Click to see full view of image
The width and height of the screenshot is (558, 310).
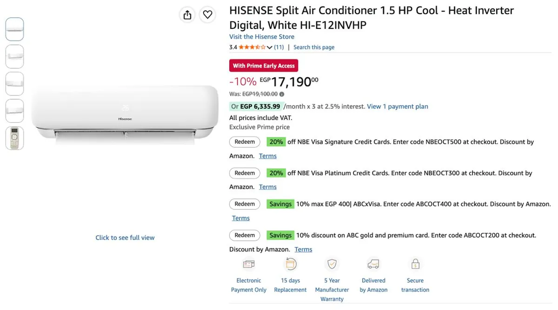[x=125, y=237]
